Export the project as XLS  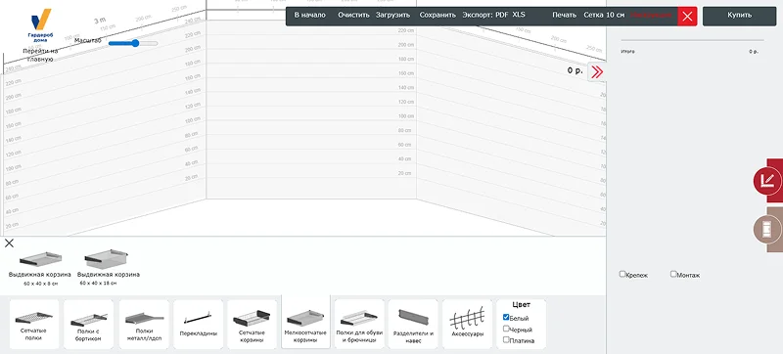pyautogui.click(x=519, y=15)
